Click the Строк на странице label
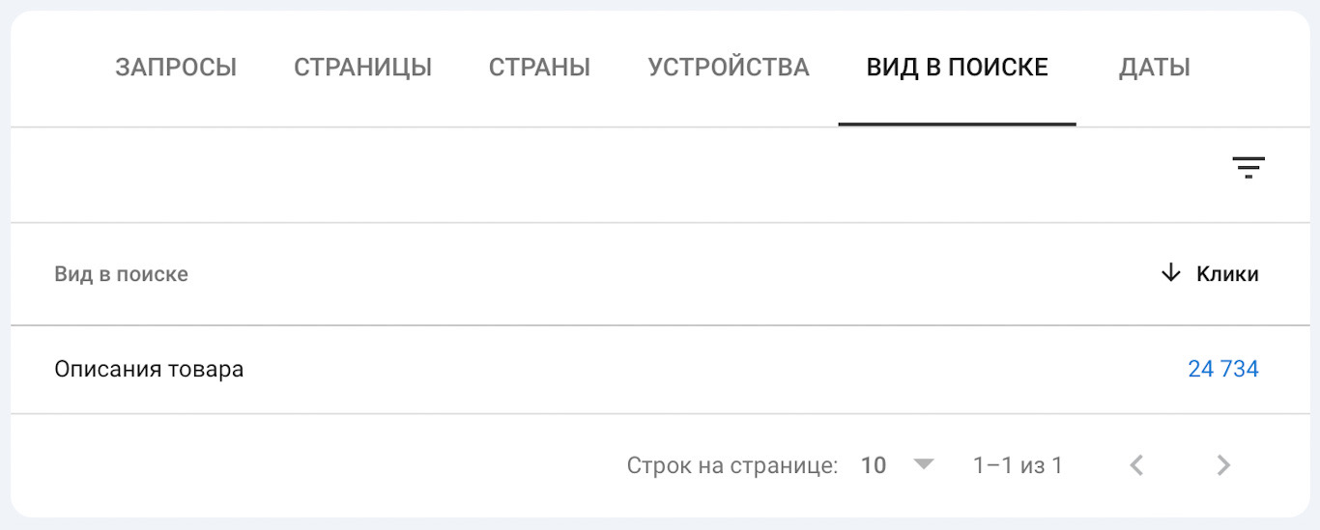 pos(732,465)
